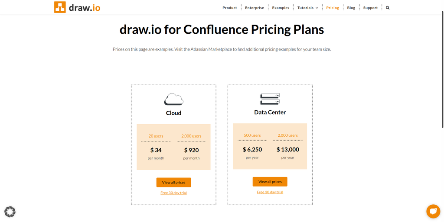
Task: Click the Data Center server icon
Action: [x=270, y=99]
